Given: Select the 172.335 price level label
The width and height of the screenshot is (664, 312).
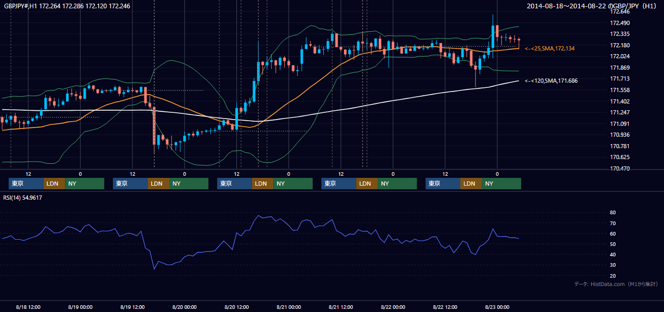Looking at the screenshot, I should (620, 34).
